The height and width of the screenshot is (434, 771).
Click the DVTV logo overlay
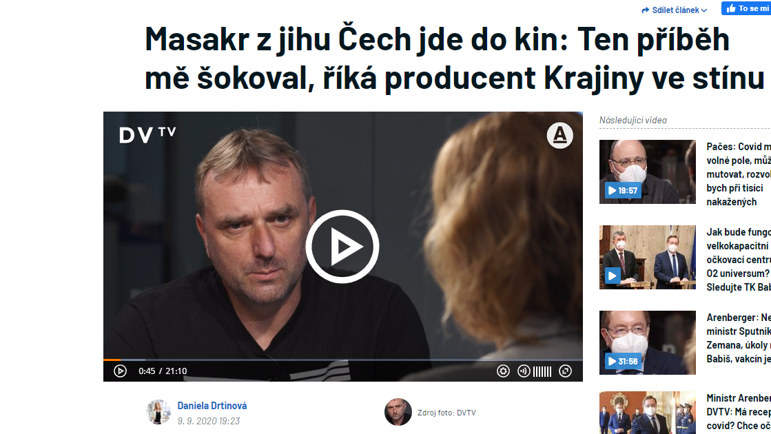(x=147, y=135)
